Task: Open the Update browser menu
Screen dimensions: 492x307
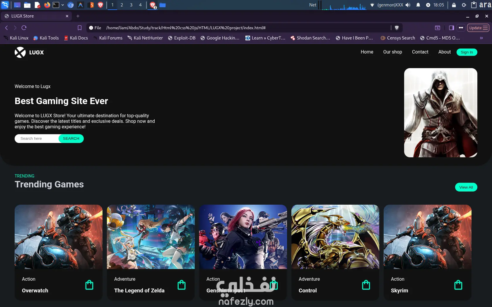Action: pyautogui.click(x=478, y=28)
